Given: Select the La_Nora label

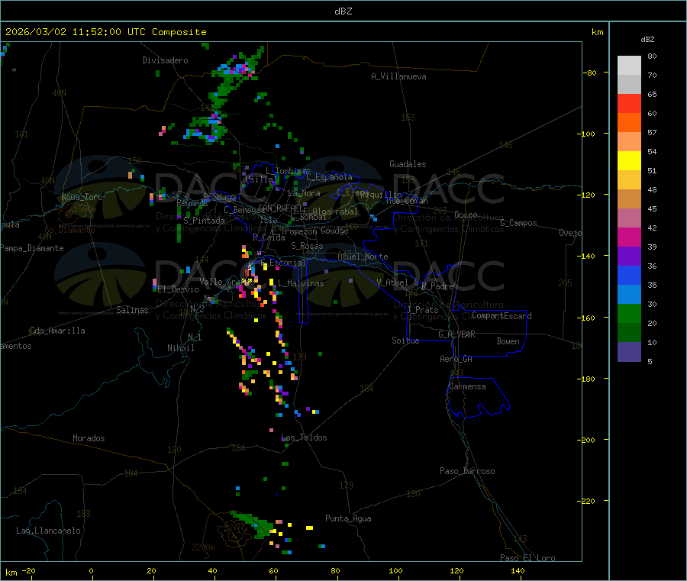Looking at the screenshot, I should click(x=305, y=193).
